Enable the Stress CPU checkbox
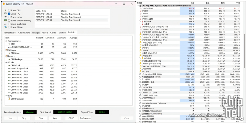This screenshot has width=247, height=124. tap(9, 10)
